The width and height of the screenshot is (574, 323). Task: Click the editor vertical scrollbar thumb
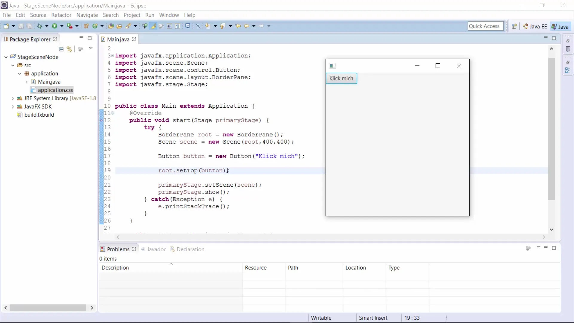[552, 129]
